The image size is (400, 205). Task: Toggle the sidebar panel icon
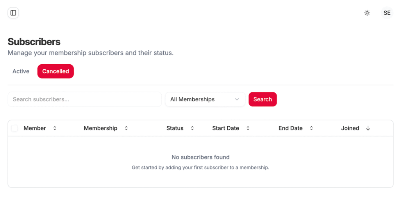13,13
